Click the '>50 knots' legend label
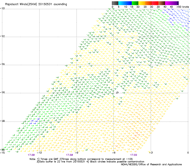The height and width of the screenshot is (166, 190). [183, 7]
